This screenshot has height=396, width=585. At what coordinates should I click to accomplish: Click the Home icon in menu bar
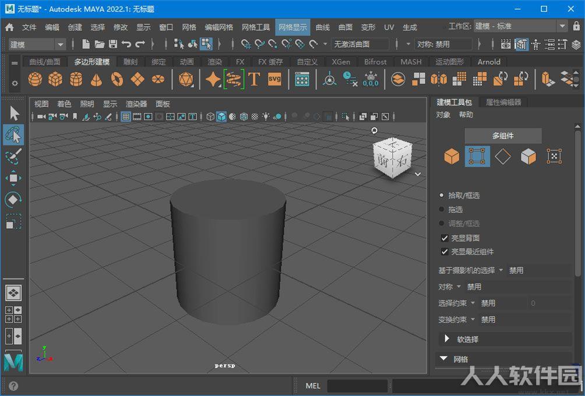(10, 27)
